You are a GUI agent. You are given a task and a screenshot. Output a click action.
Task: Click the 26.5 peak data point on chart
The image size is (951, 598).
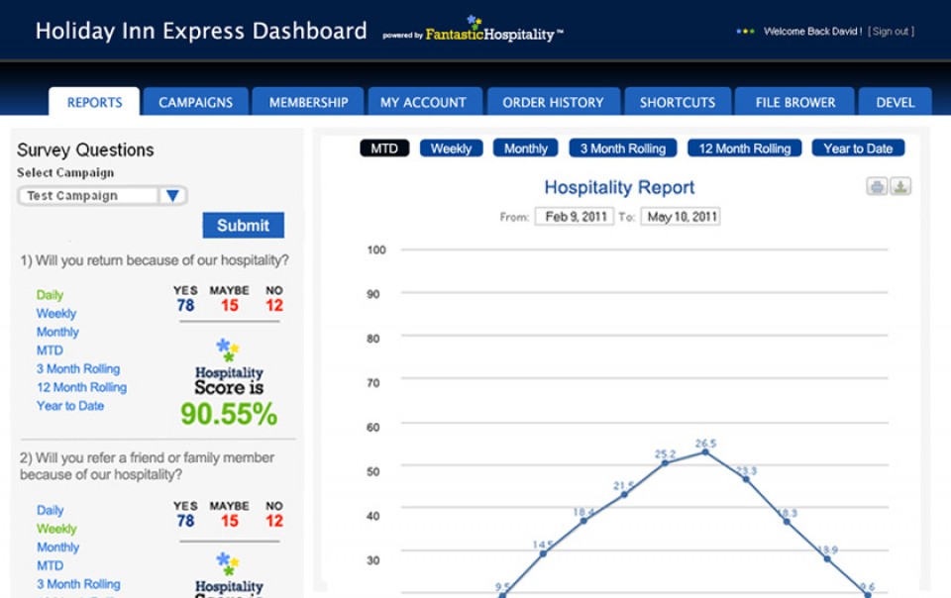click(705, 451)
